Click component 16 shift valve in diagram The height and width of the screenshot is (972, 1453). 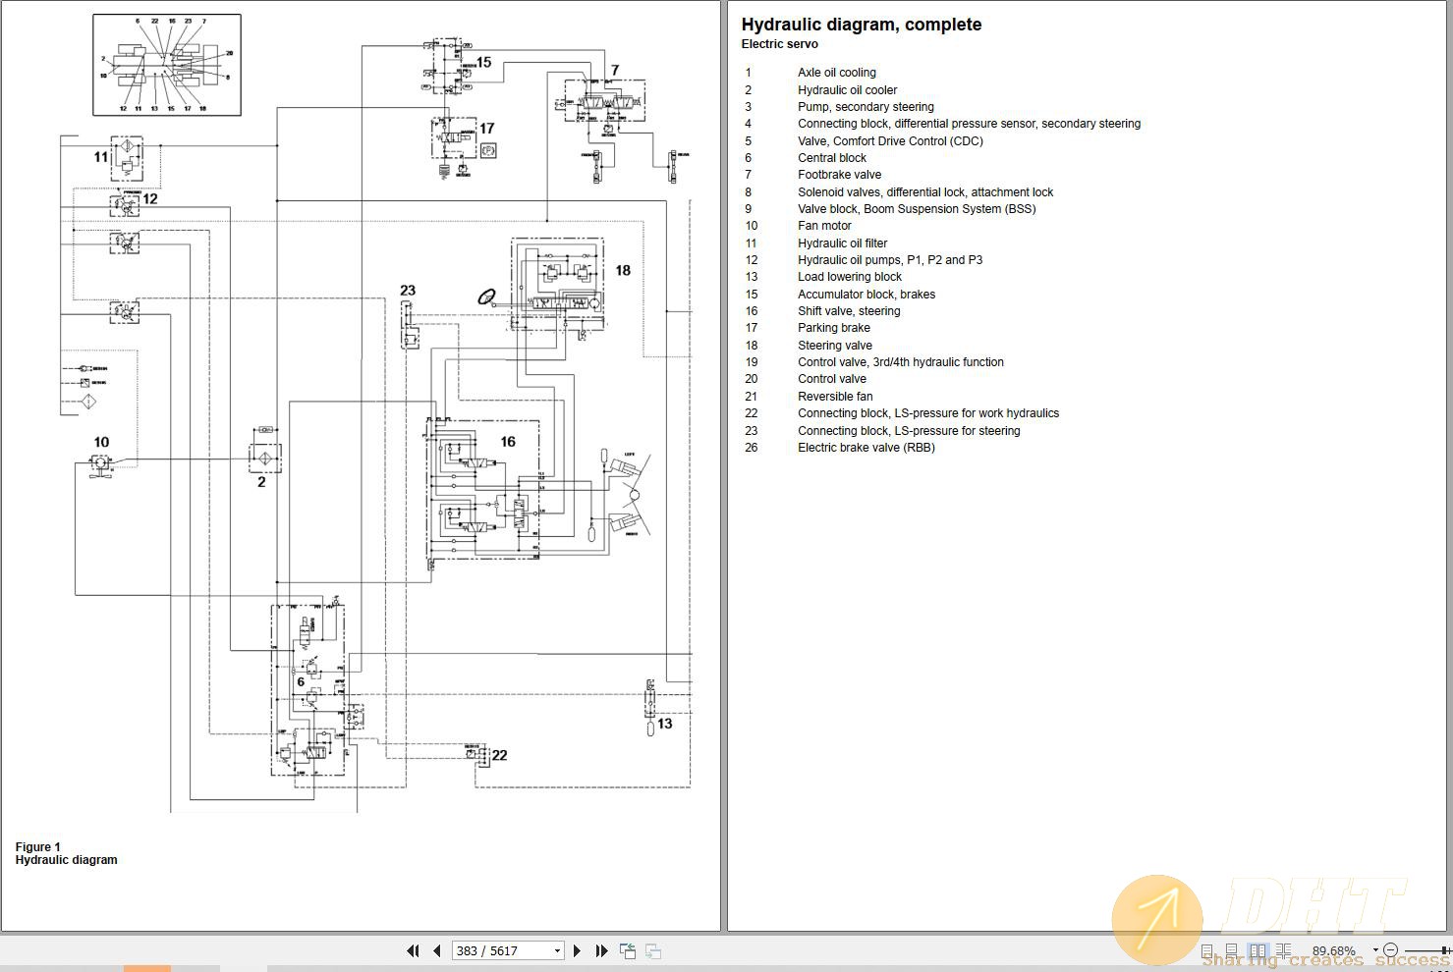483,489
